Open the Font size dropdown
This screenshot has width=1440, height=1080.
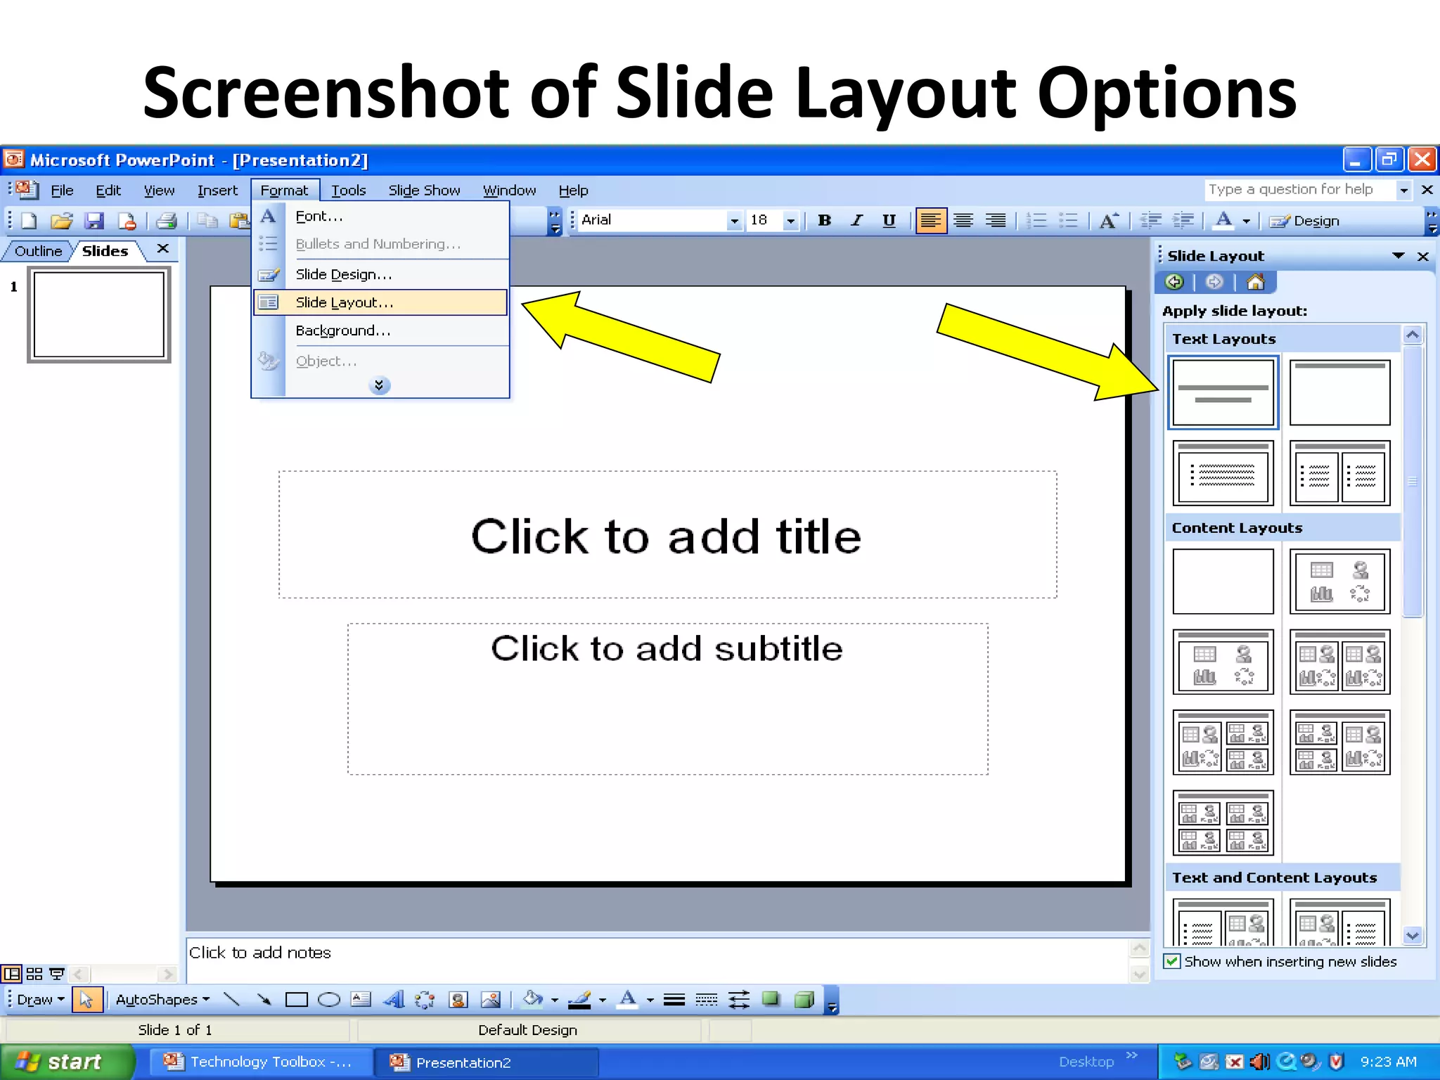791,221
